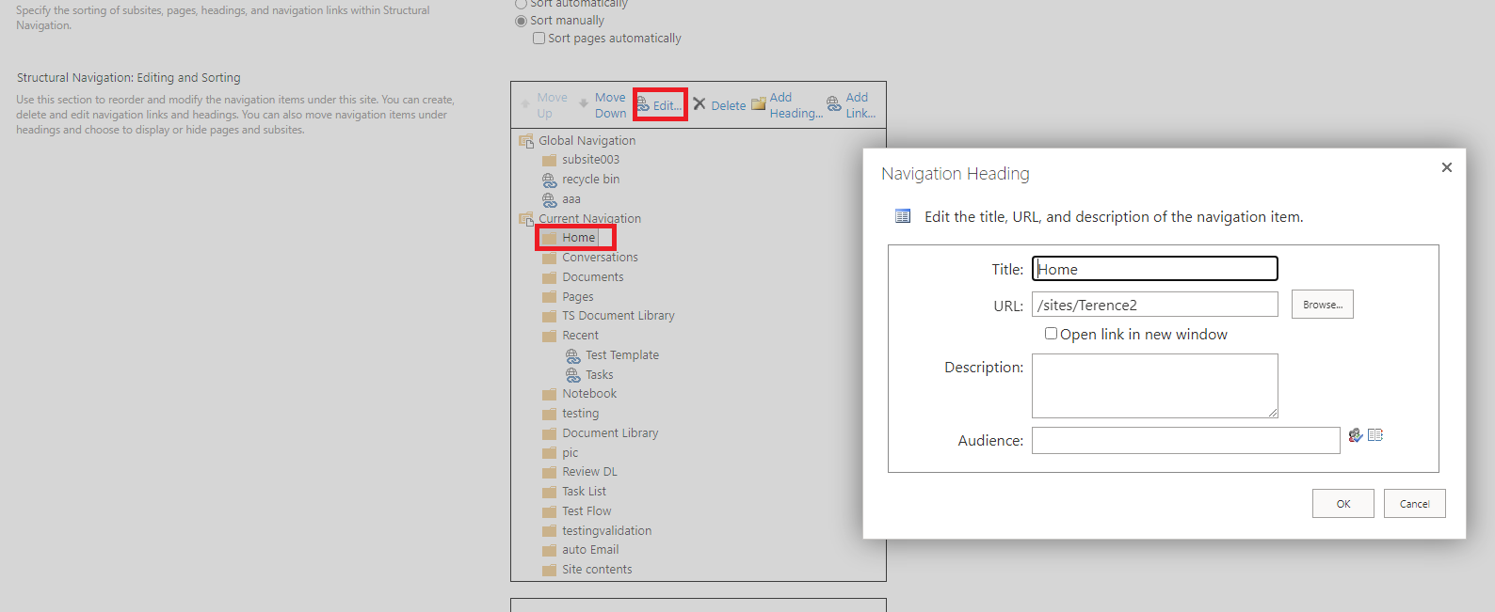Click the TS Document Library folder icon
1495x612 pixels.
point(550,317)
